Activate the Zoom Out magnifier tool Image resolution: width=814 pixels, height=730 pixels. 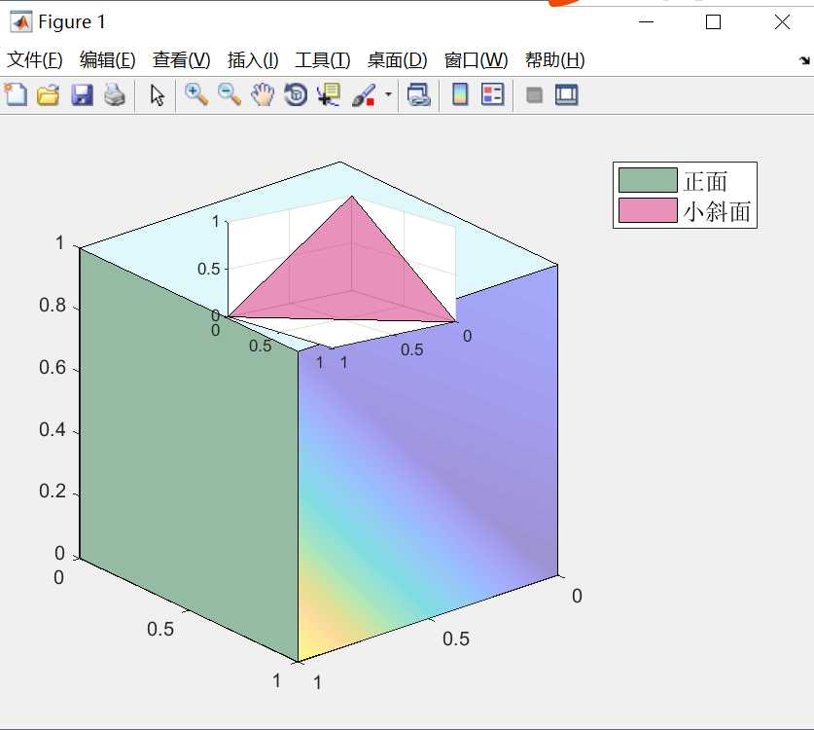[x=229, y=95]
